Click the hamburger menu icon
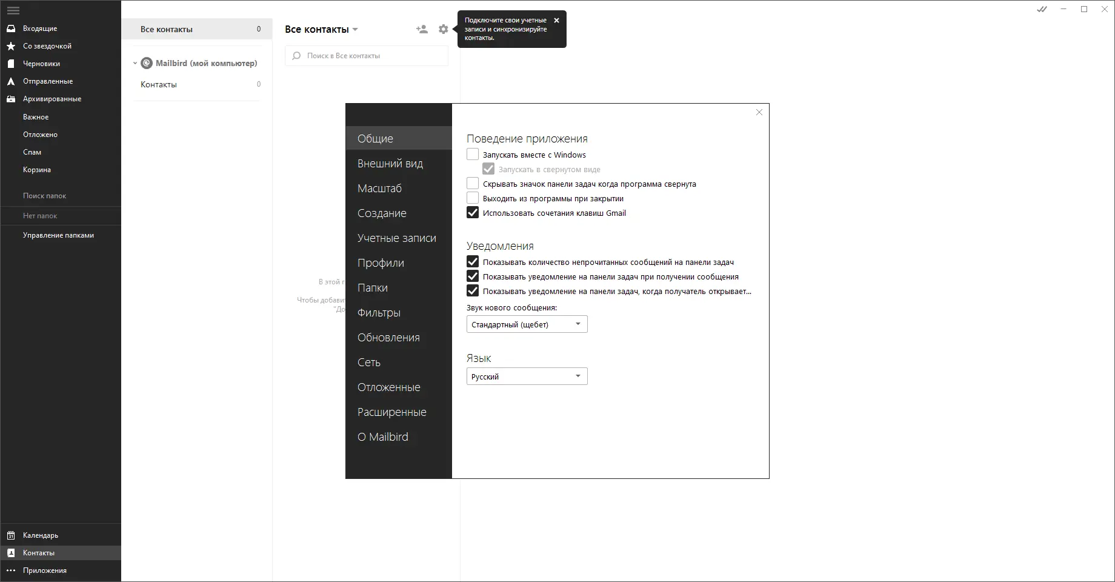This screenshot has width=1115, height=582. tap(13, 10)
